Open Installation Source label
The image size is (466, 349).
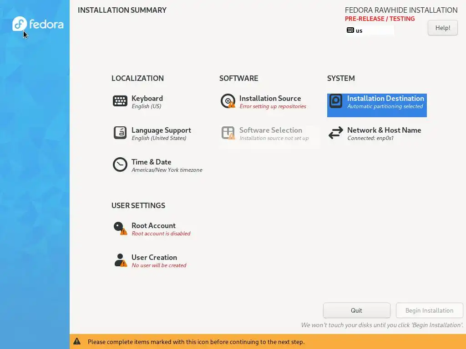270,98
